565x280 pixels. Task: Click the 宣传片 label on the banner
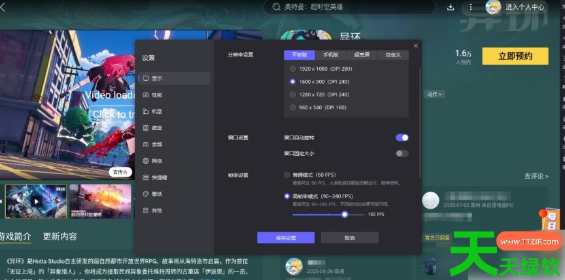(120, 172)
